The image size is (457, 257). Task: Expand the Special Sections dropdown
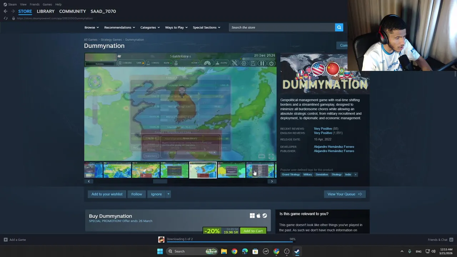(206, 27)
